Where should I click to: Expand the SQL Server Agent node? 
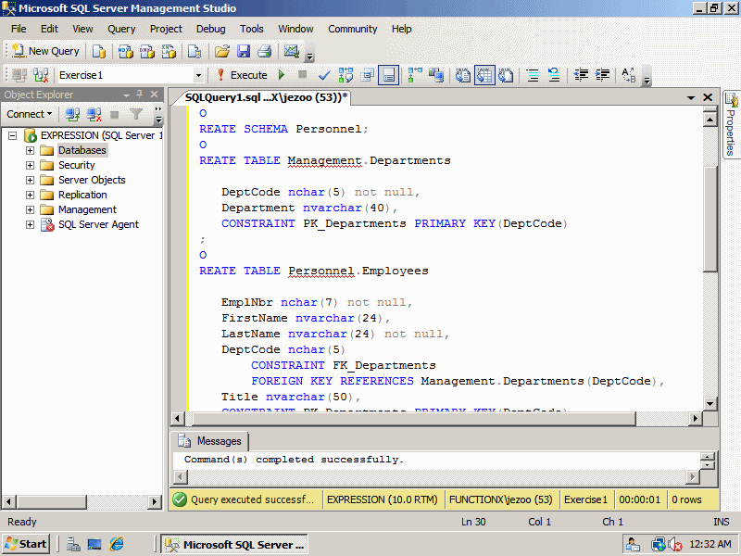pyautogui.click(x=30, y=224)
